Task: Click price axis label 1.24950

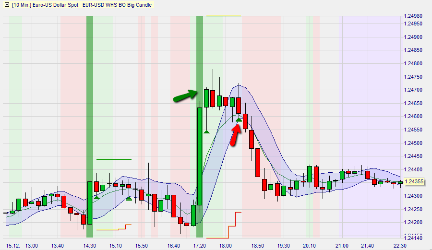Action: [x=413, y=24]
